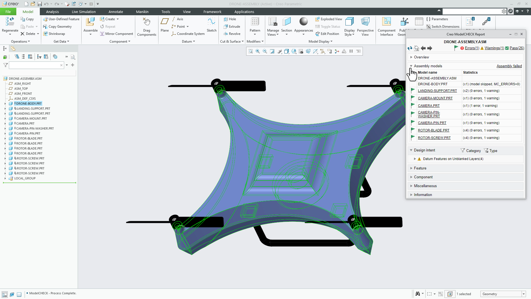Expand Datum Features on Unblanked Layers item
The image size is (531, 299).
coord(415,159)
